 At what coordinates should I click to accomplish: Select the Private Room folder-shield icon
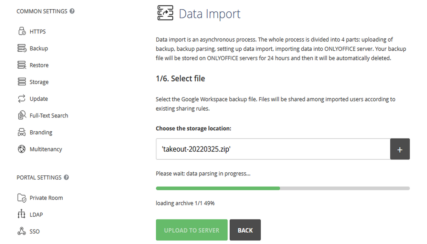click(21, 197)
